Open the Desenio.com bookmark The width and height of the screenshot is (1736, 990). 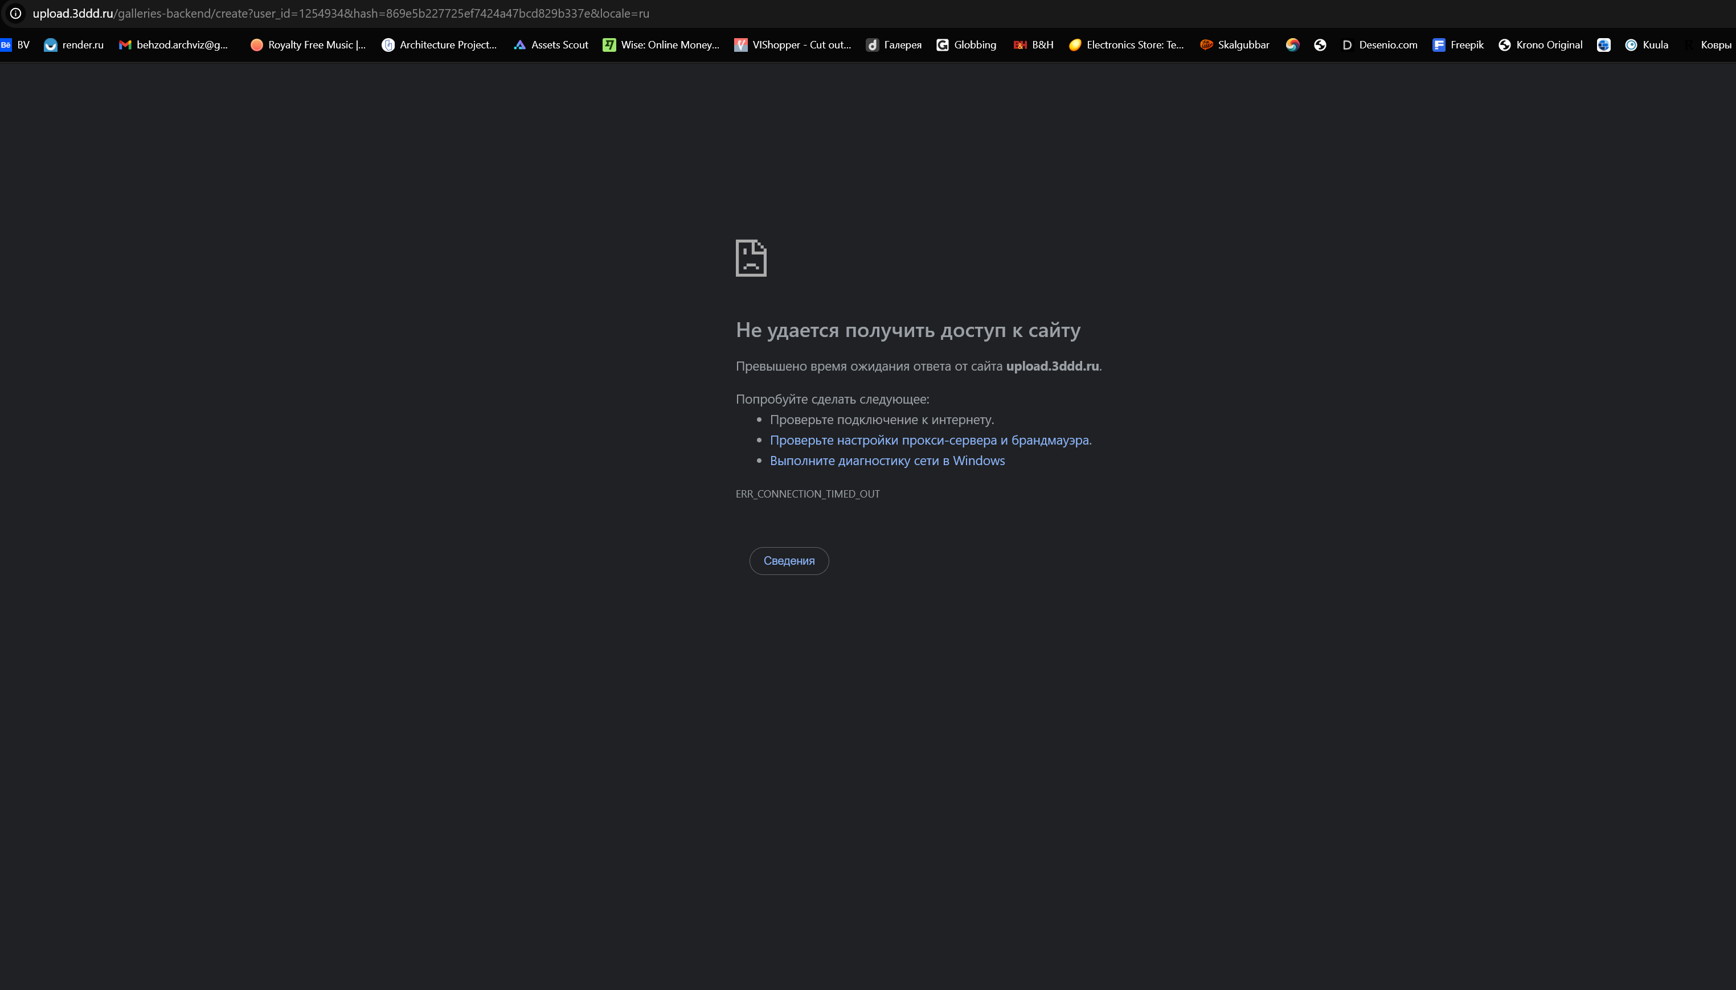tap(1379, 45)
